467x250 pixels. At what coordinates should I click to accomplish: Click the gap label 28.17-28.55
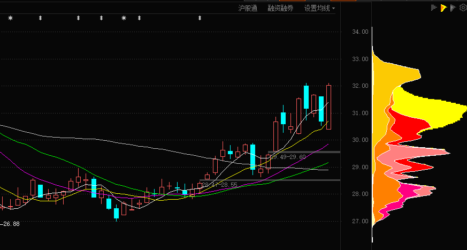[219, 185]
